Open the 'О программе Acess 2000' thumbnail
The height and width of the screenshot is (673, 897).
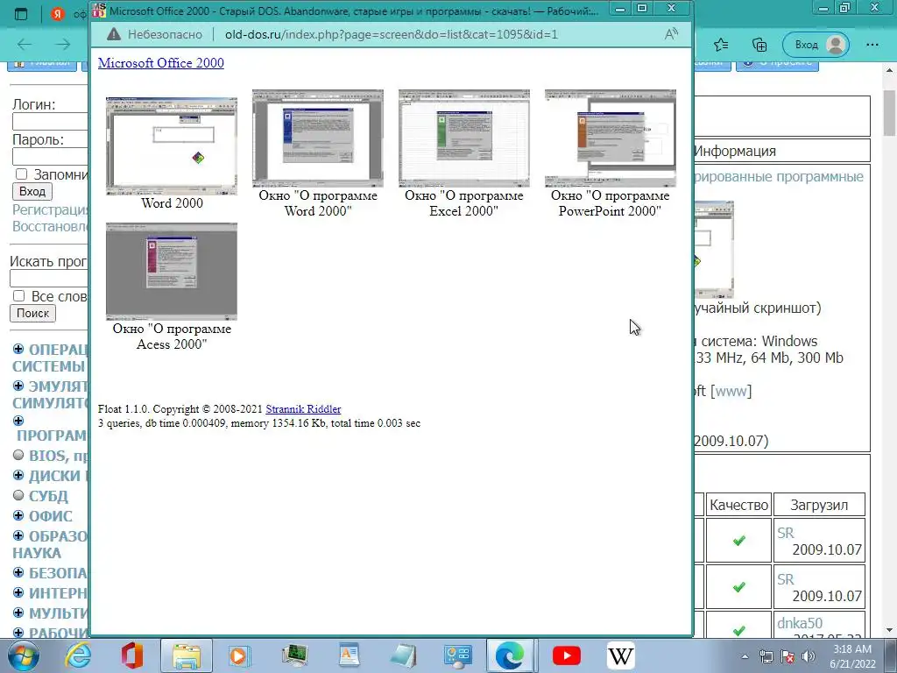tap(172, 272)
